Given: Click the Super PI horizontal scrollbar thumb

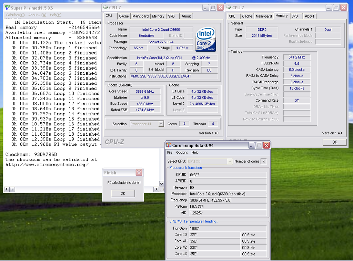Looking at the screenshot, I should [12, 189].
